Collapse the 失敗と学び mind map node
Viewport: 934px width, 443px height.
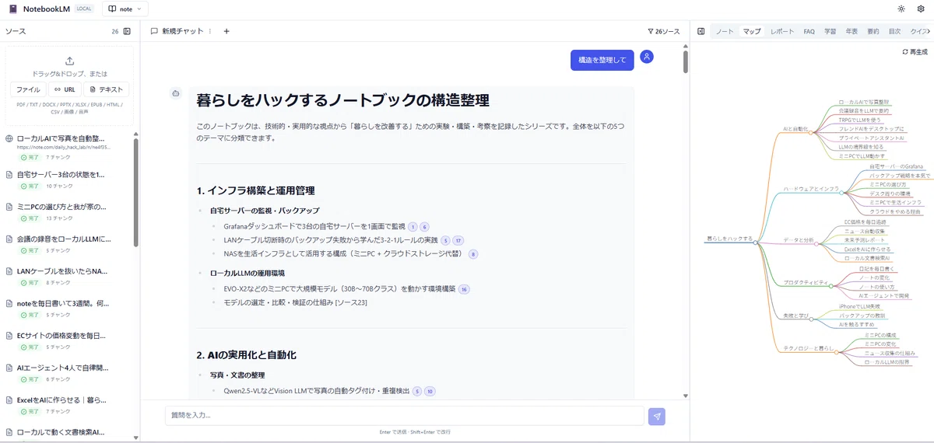click(813, 319)
